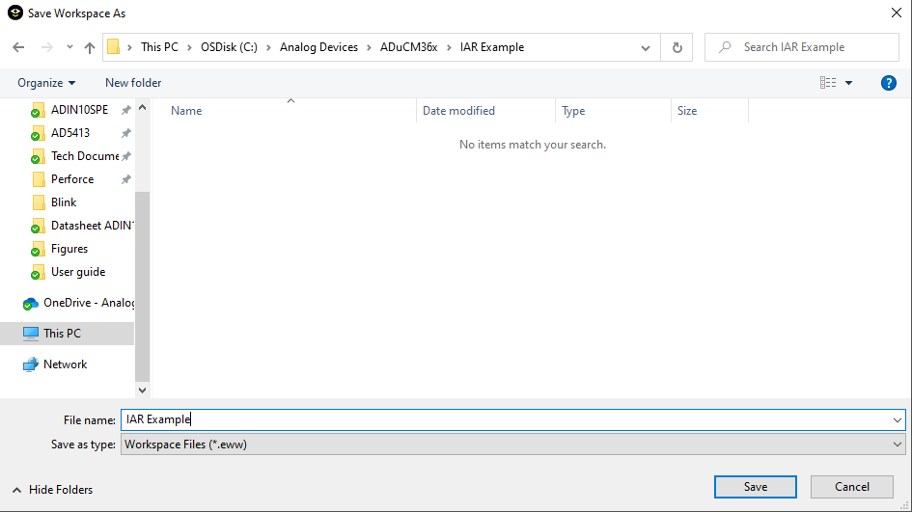Image resolution: width=912 pixels, height=512 pixels.
Task: Open AD5413 quick access folder
Action: (x=70, y=132)
